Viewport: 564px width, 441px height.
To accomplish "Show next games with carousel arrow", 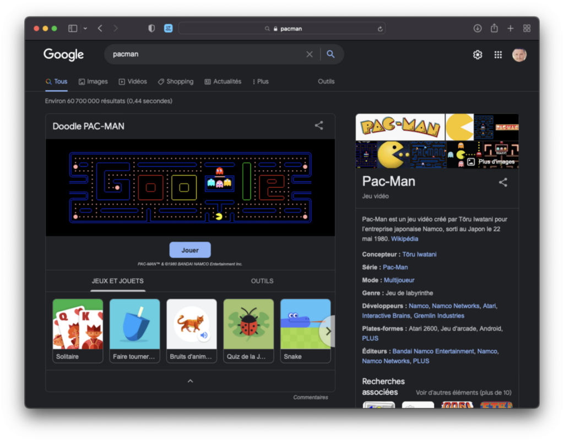I will tap(328, 331).
